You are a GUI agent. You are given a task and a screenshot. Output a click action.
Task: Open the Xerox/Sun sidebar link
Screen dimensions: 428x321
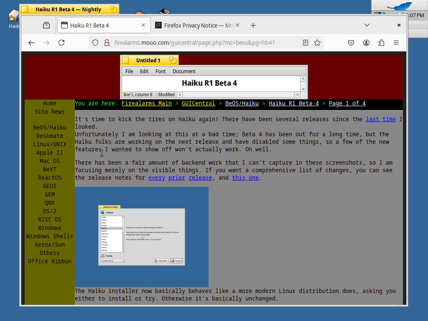point(50,245)
